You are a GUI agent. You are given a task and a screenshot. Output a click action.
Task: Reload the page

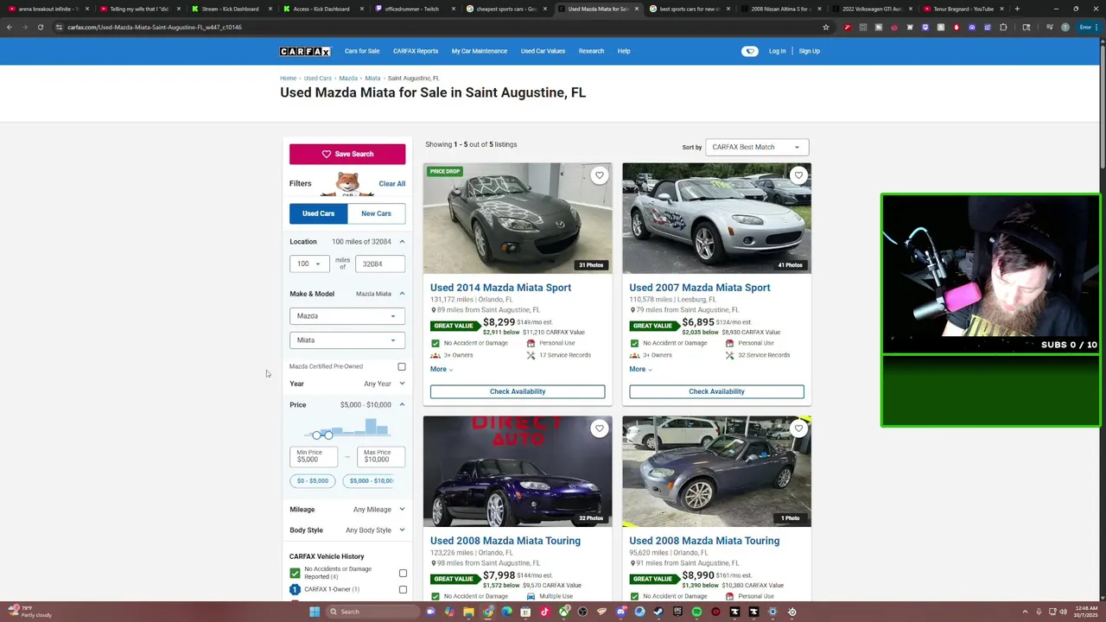tap(40, 27)
